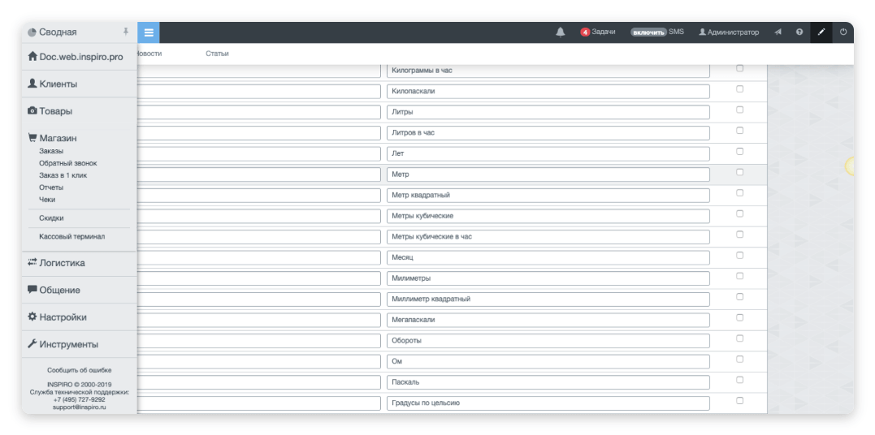The width and height of the screenshot is (875, 435).
Task: Check the Мегапаскали row checkbox
Action: pyautogui.click(x=740, y=318)
